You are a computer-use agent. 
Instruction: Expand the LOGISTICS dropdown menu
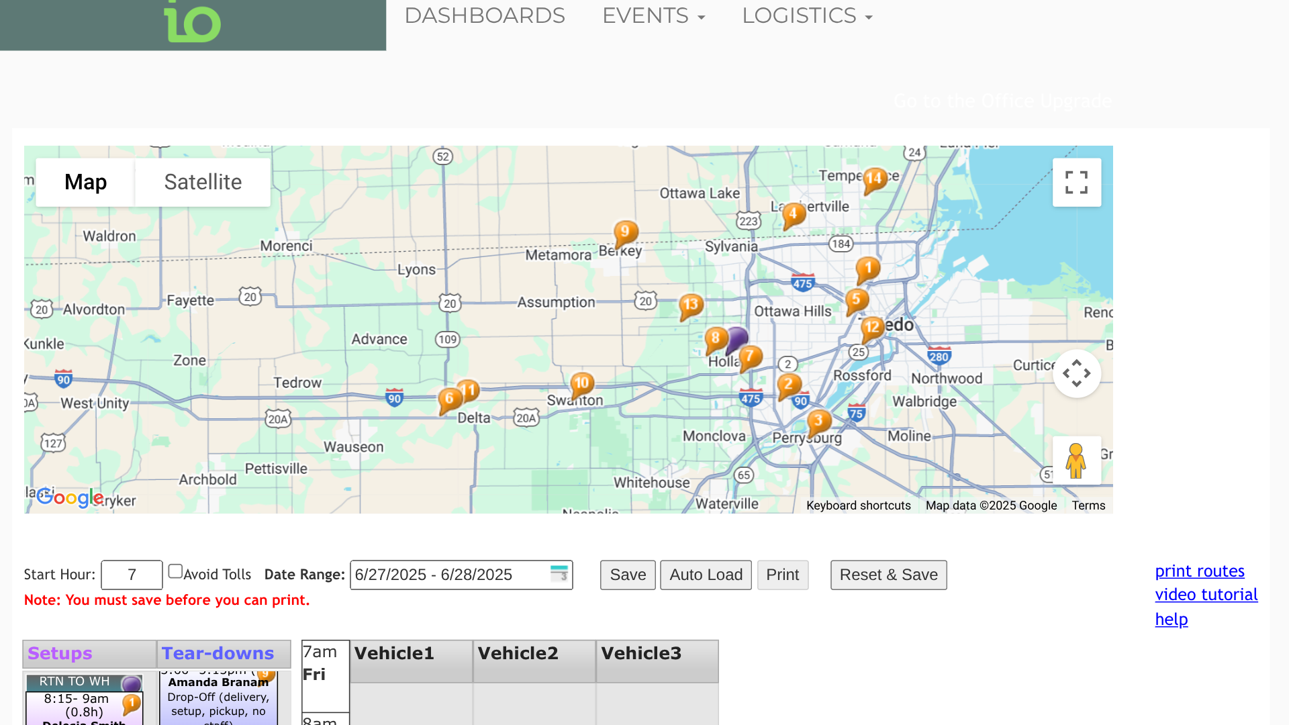click(x=806, y=15)
